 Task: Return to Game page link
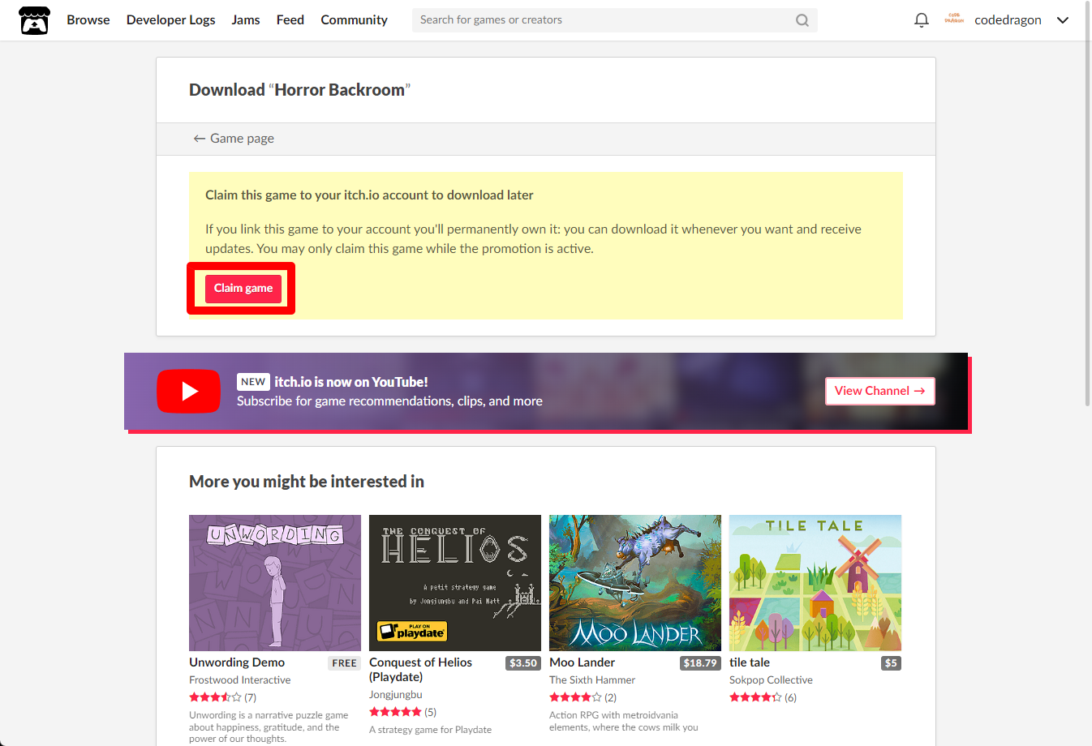[234, 139]
